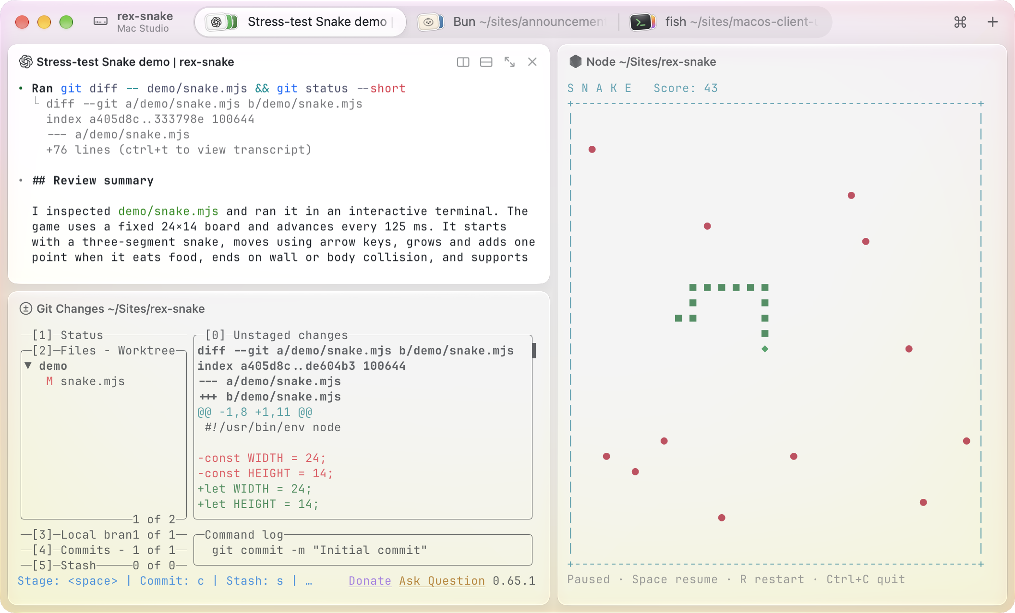1015x613 pixels.
Task: Click the '@@ -1,8 +1,11 @@' hunk header
Action: coord(255,412)
